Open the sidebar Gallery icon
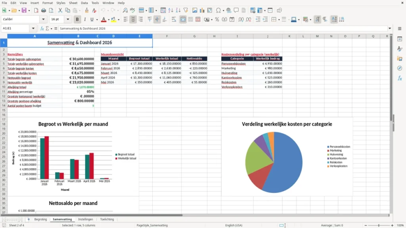Viewport: 406px width, 228px height. tap(400, 59)
